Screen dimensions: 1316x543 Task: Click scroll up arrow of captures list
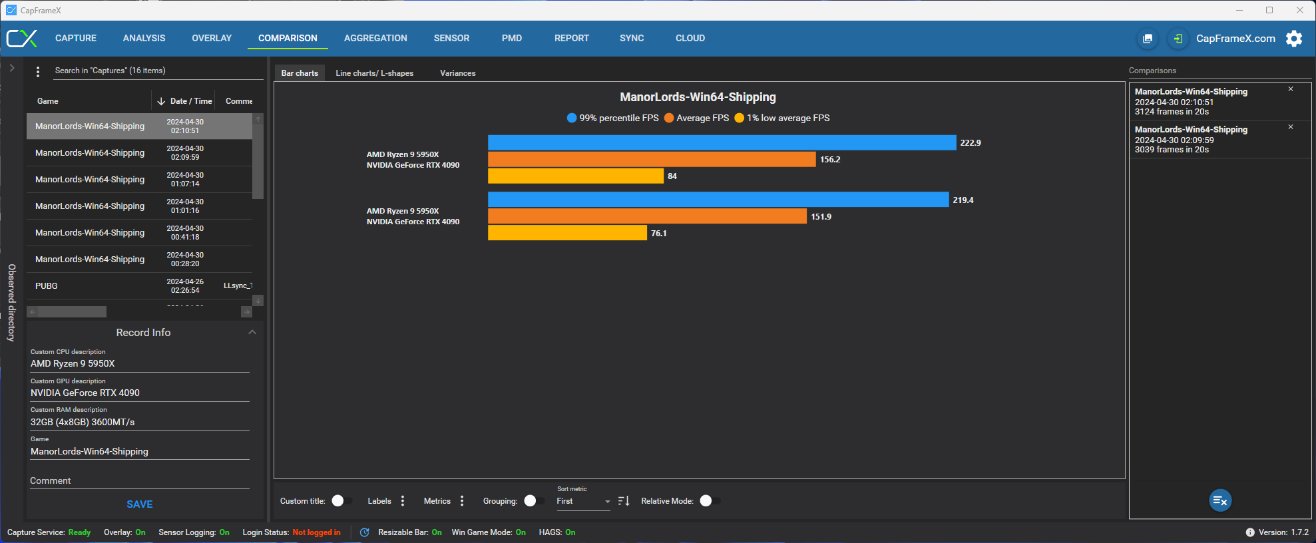(x=258, y=119)
